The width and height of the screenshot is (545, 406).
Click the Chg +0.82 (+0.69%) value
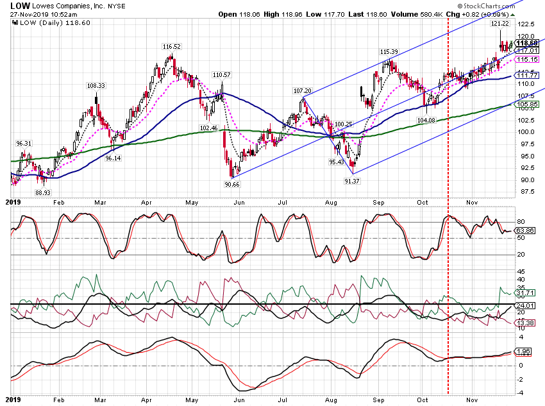[477, 14]
